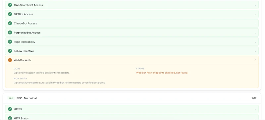Click the SEO badge next to SEO: Technical
265x120 pixels.
pos(11,98)
